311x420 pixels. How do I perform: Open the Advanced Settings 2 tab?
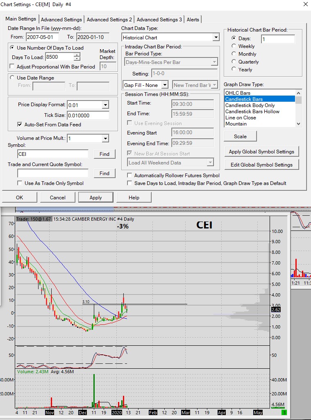click(x=109, y=20)
